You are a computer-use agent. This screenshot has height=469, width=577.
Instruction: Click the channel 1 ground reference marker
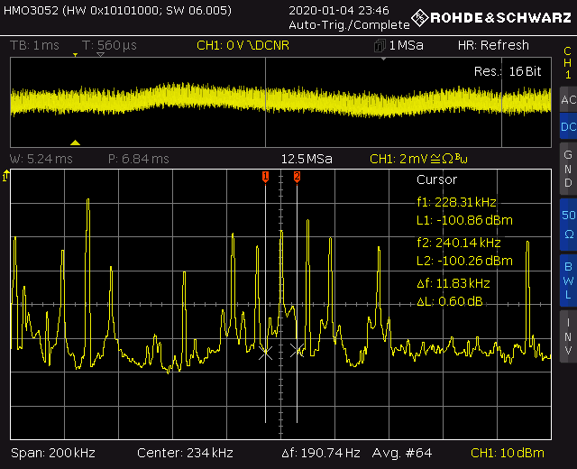5,177
